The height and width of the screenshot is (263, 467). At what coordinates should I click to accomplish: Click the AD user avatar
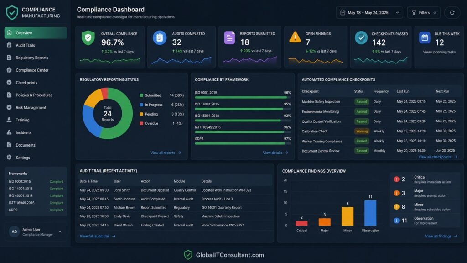click(14, 231)
